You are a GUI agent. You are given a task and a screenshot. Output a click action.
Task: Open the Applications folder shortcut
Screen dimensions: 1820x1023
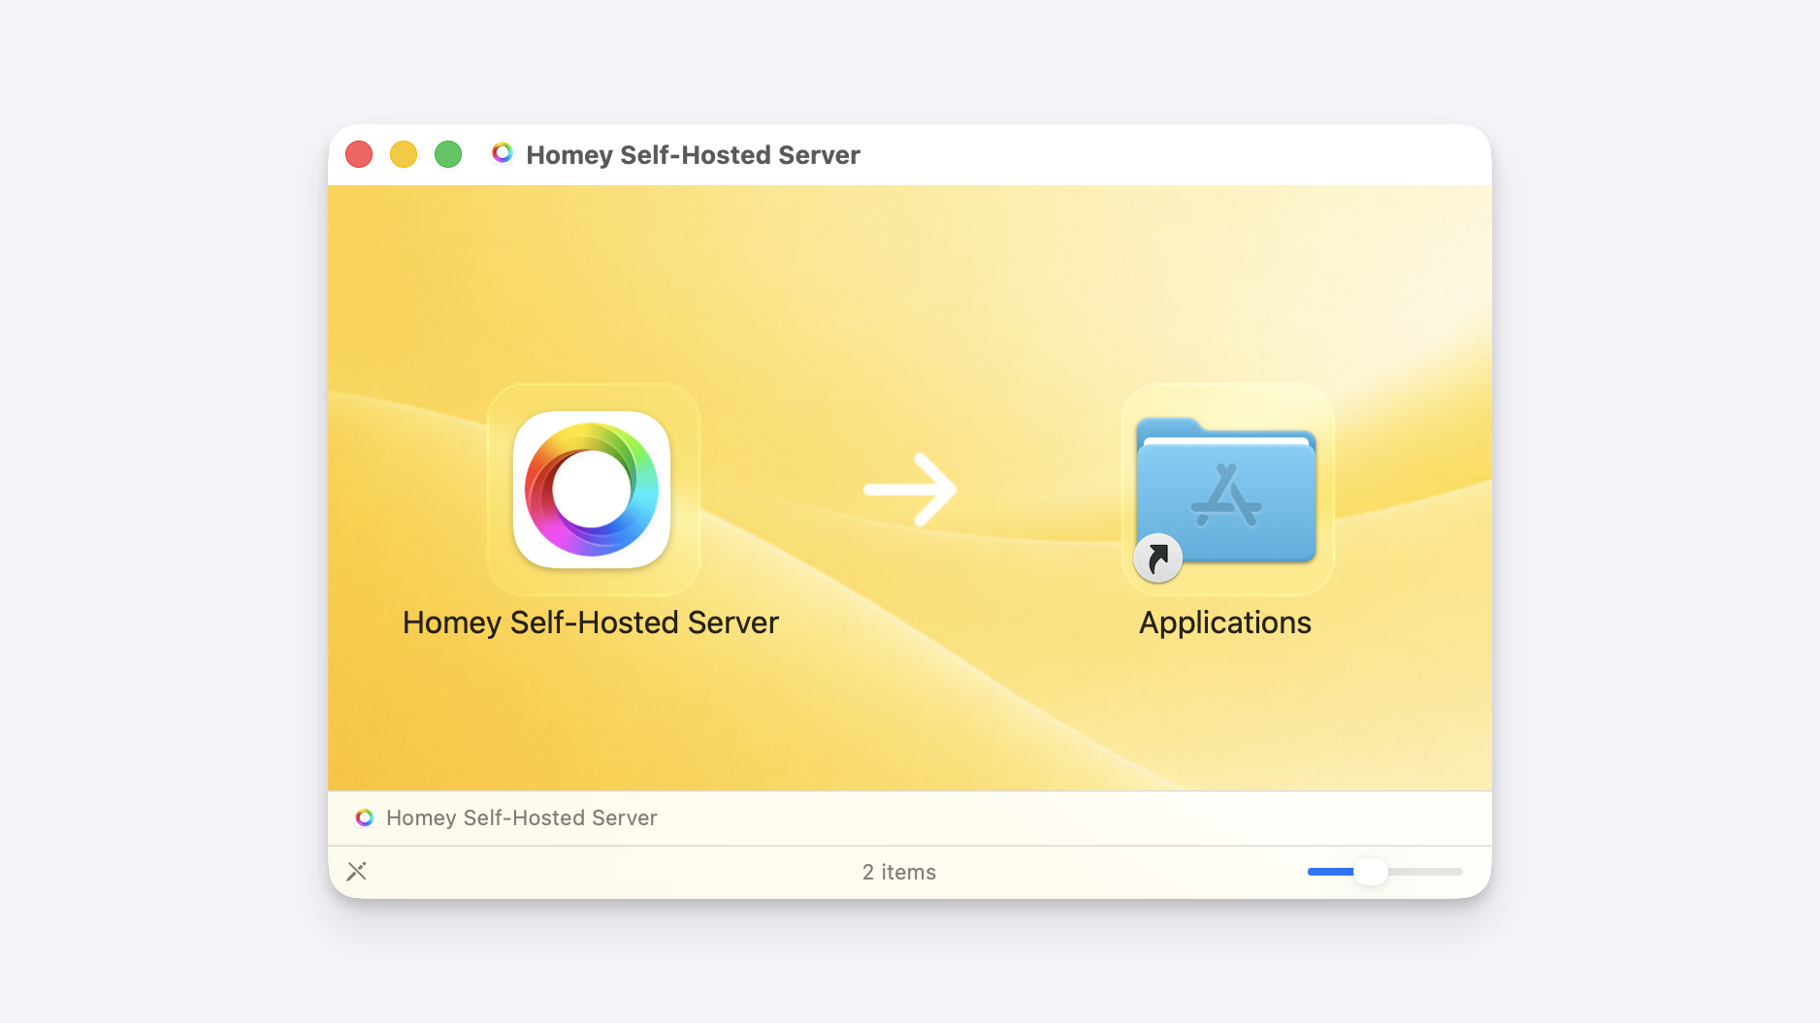click(x=1225, y=490)
